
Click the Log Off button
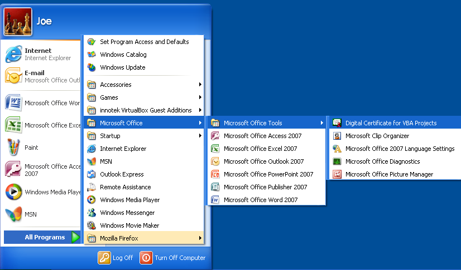116,258
